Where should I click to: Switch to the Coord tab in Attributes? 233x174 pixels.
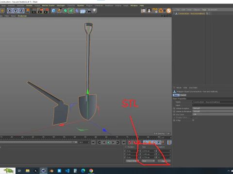click(183, 95)
